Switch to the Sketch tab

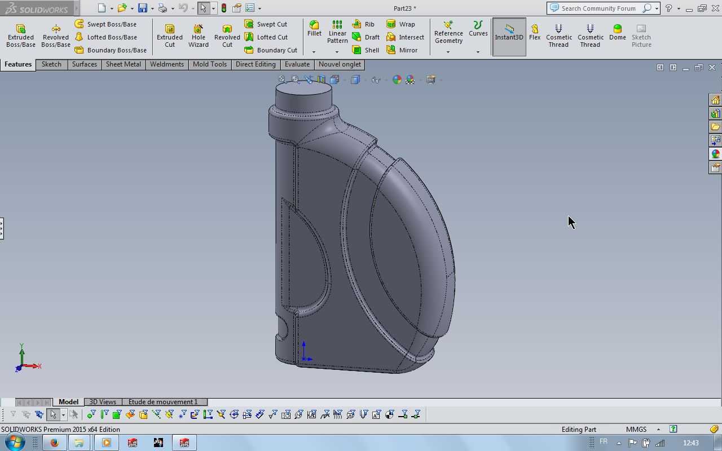point(51,64)
